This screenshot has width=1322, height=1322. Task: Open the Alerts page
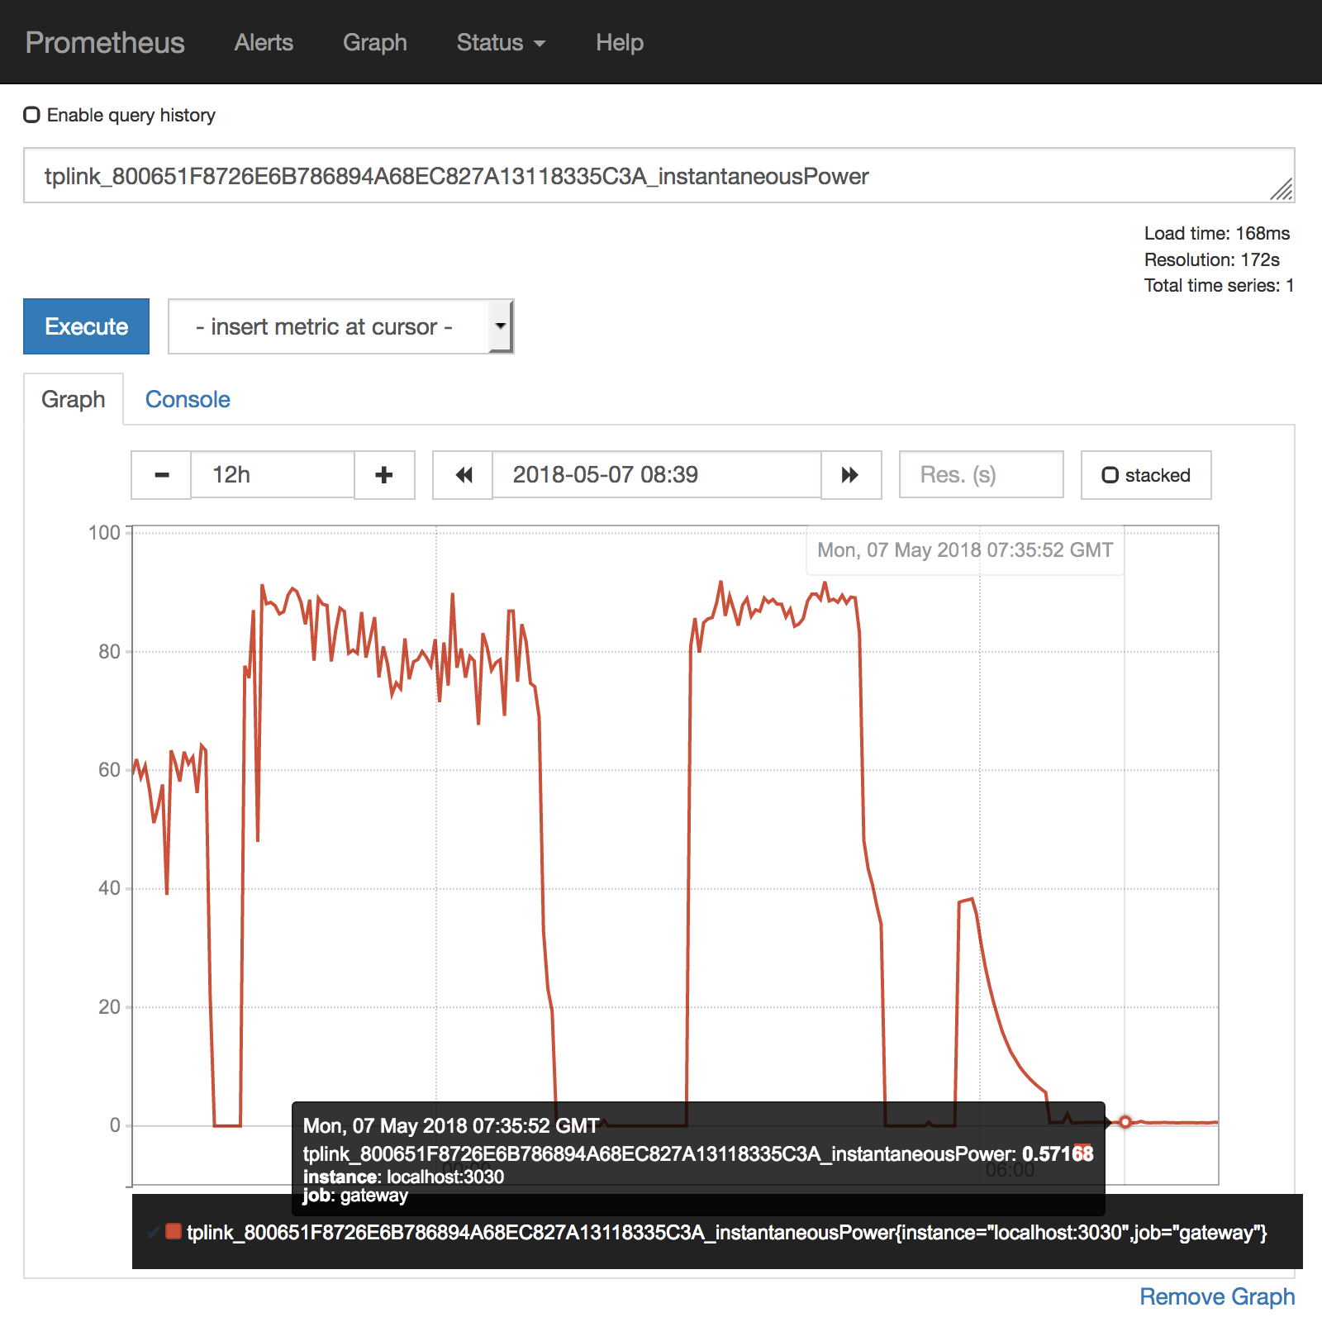coord(264,42)
